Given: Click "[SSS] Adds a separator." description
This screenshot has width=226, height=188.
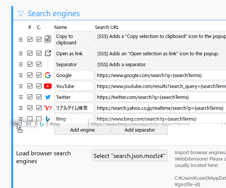Looking at the screenshot, I should click(122, 64).
